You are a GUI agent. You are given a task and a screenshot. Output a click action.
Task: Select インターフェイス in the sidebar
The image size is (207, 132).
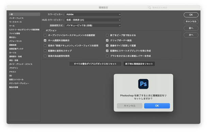pos(16,18)
